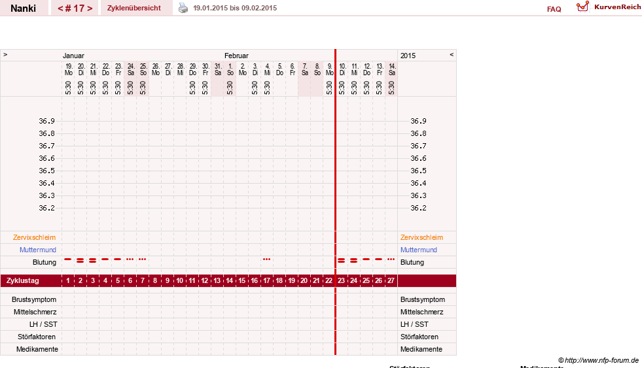Screen dimensions: 642x368
Task: Click the spotting marker on cycle day 7
Action: [x=142, y=259]
